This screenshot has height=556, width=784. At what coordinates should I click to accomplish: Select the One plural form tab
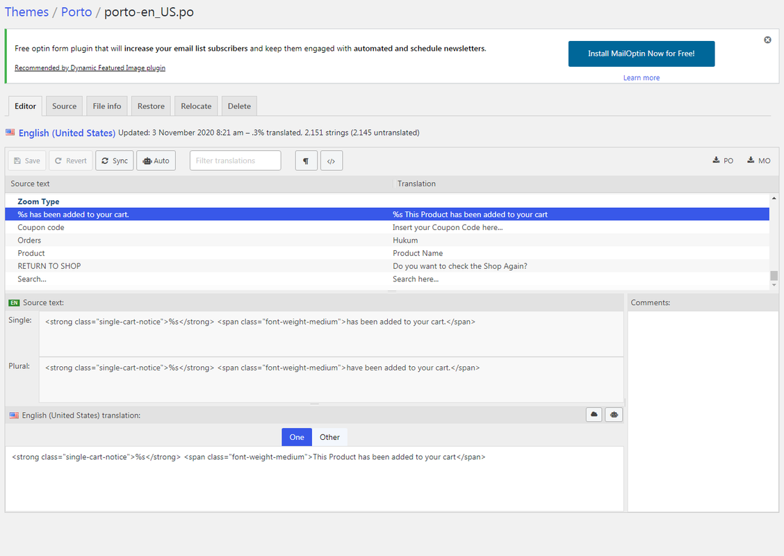tap(297, 437)
